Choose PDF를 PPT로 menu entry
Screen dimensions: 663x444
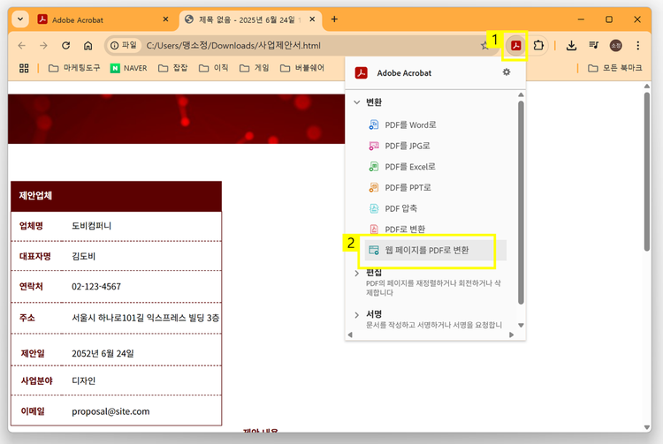[x=435, y=187]
